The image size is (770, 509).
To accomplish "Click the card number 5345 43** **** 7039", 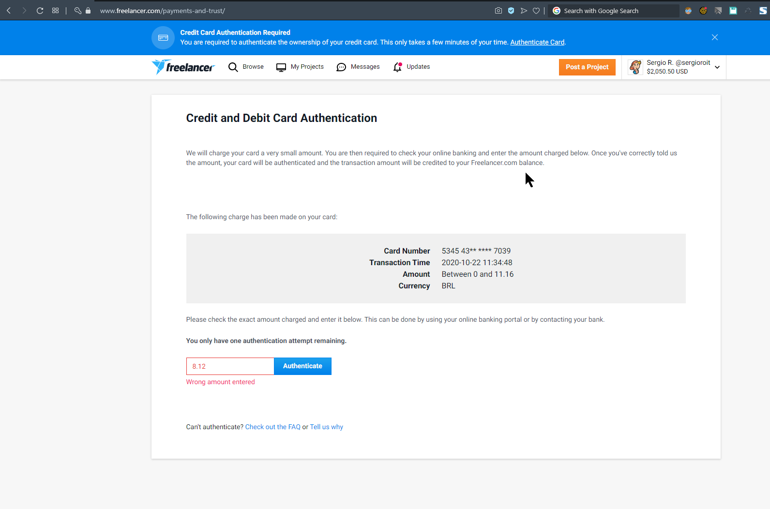I will [x=476, y=251].
